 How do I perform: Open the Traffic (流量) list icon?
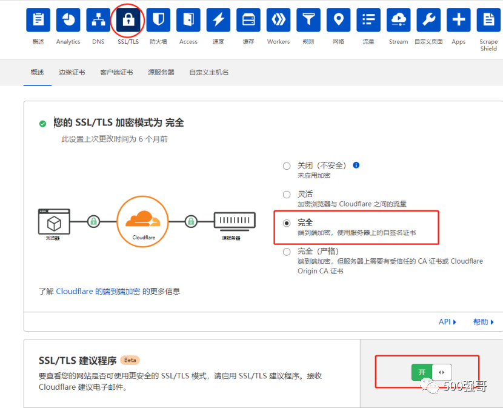click(368, 20)
